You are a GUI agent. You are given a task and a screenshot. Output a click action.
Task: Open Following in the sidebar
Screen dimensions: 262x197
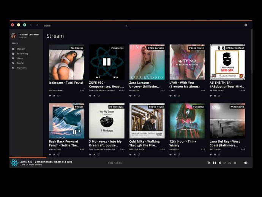pyautogui.click(x=22, y=54)
